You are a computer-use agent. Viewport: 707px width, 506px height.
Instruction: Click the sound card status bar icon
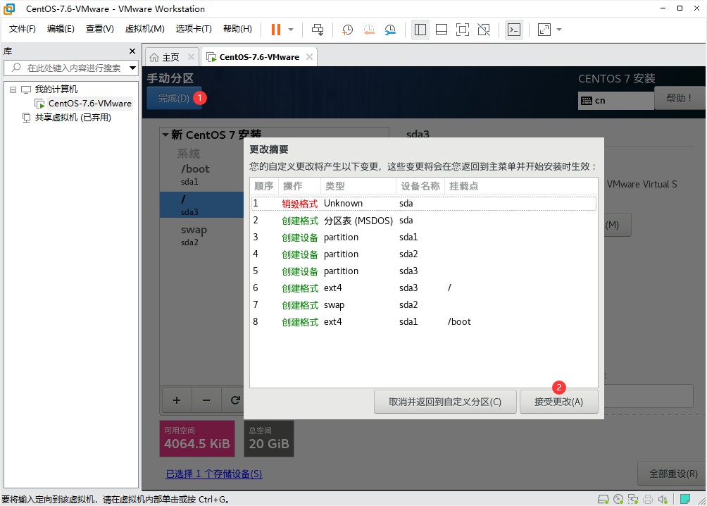pos(663,499)
